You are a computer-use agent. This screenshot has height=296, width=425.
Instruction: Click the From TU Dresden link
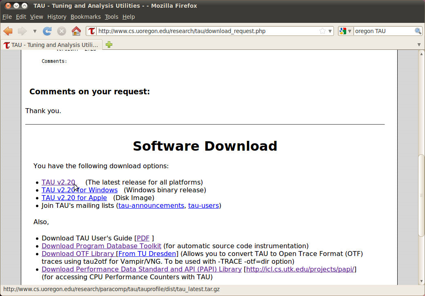pos(147,254)
